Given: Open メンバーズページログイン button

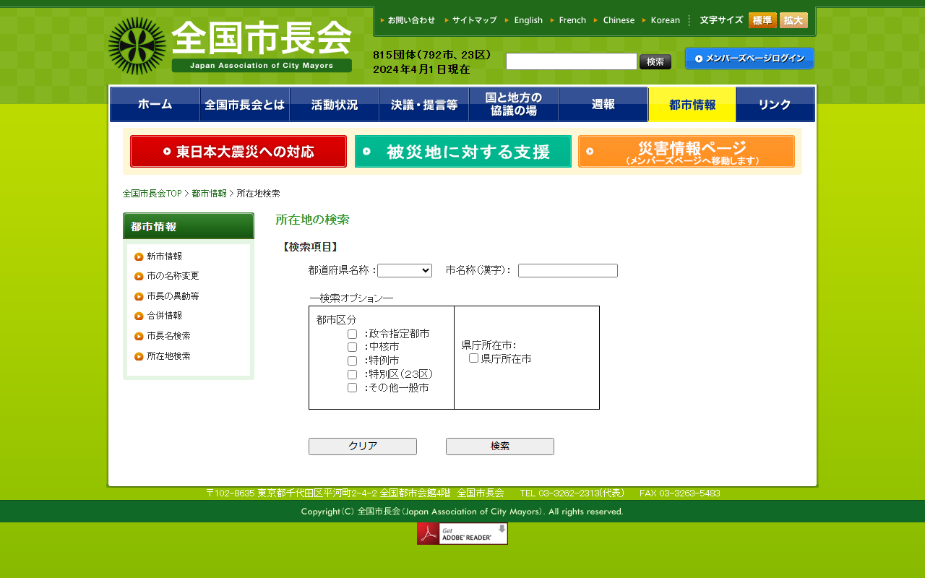Looking at the screenshot, I should (749, 59).
